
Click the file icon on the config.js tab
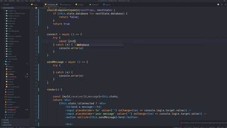(76, 5)
